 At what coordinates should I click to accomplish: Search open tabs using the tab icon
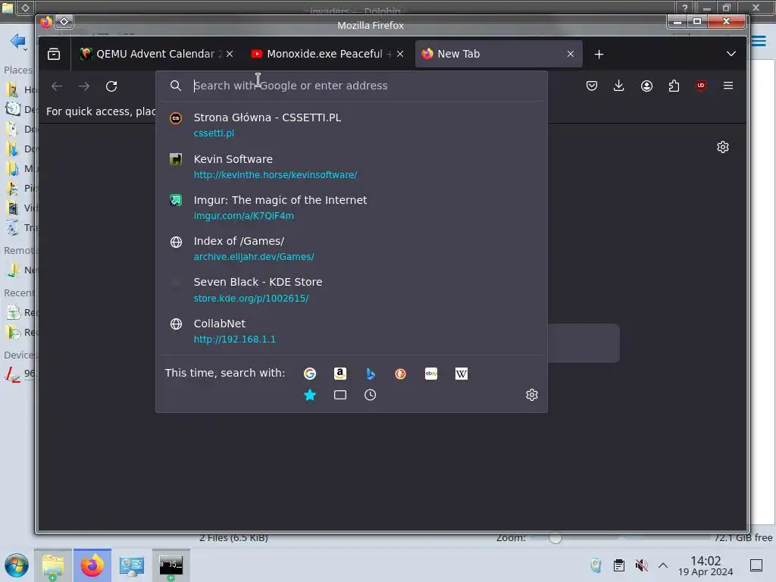[x=340, y=395]
